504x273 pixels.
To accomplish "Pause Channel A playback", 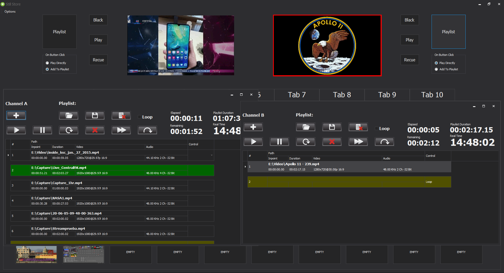I will 42,130.
